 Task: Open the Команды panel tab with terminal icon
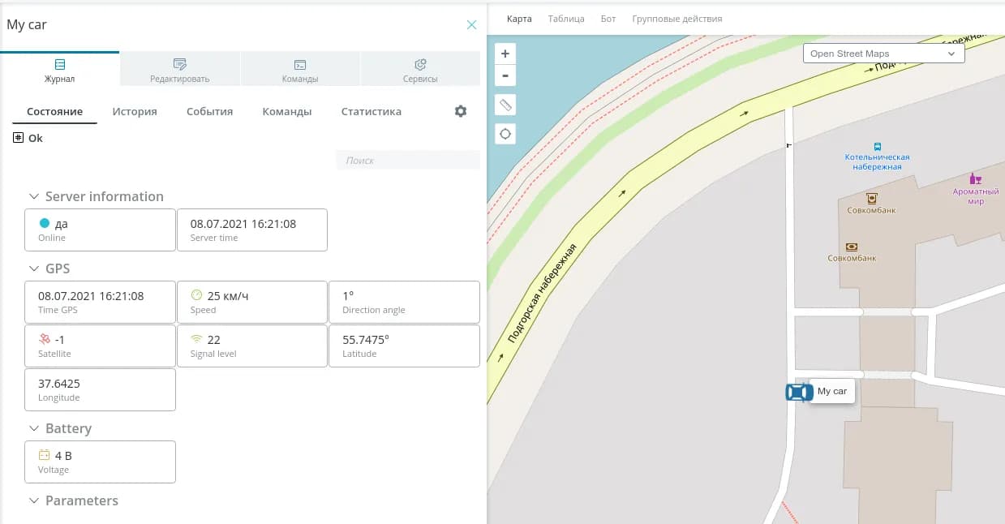(300, 70)
